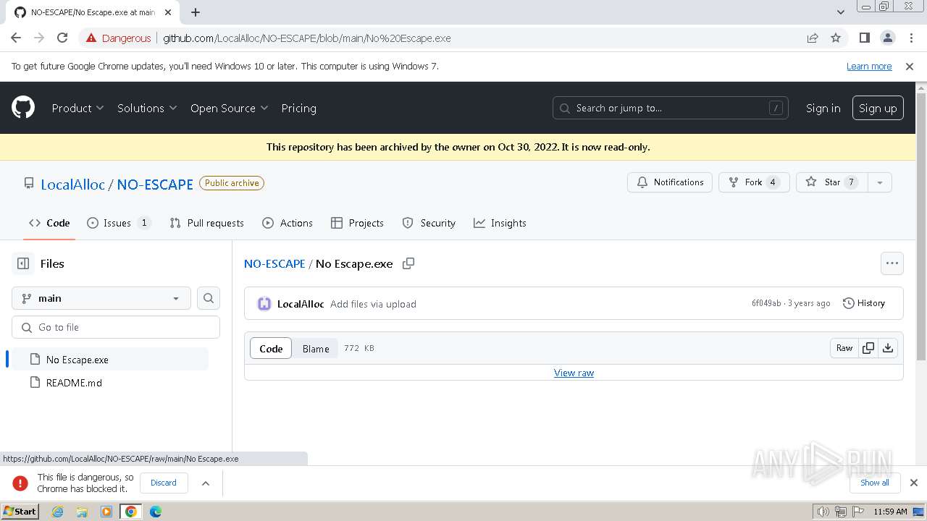
Task: Open Chrome side panel icon
Action: (864, 38)
